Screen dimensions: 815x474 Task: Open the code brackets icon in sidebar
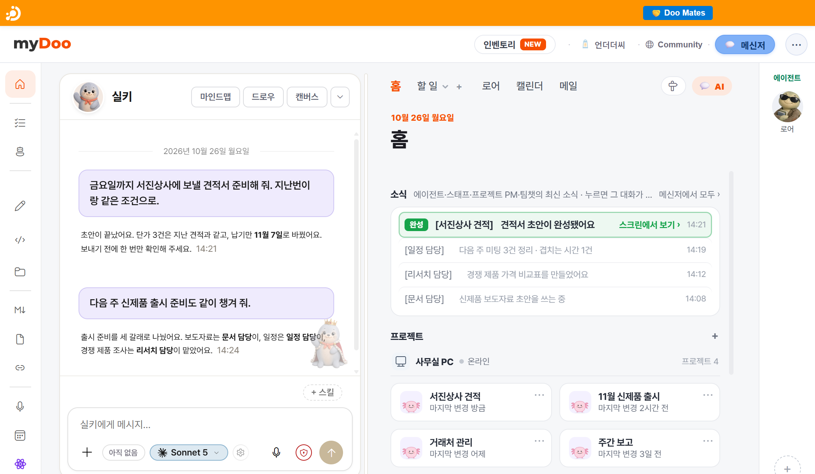pyautogui.click(x=20, y=240)
